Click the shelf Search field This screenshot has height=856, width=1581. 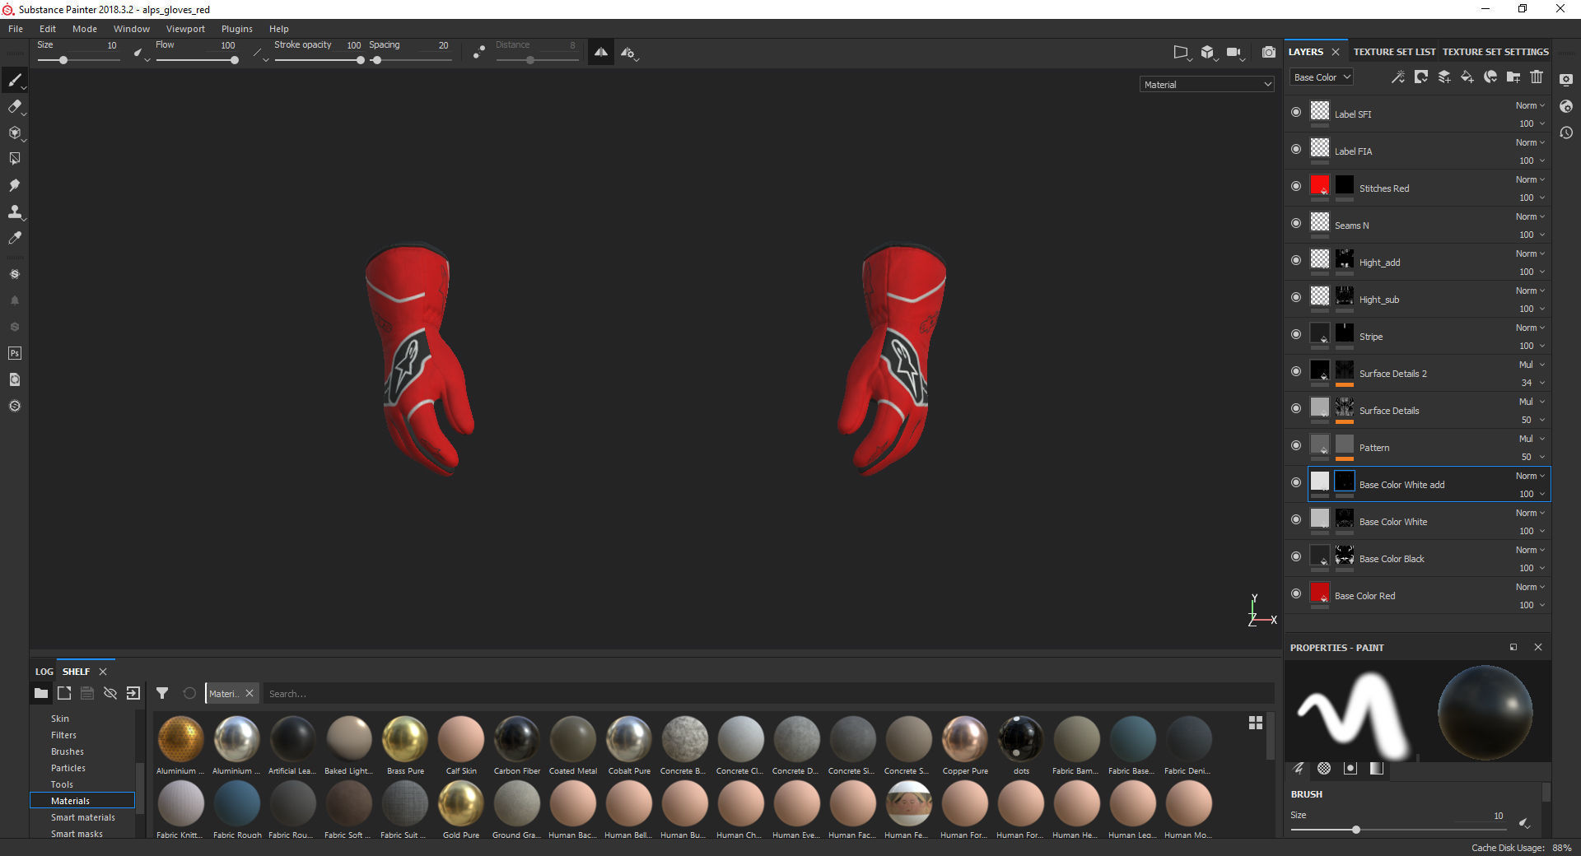pyautogui.click(x=767, y=694)
